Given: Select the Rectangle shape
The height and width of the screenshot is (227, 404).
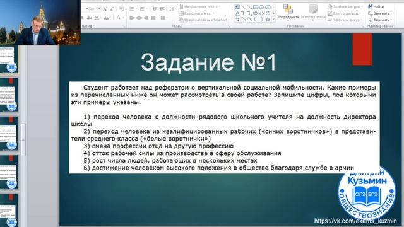Looking at the screenshot, I should point(256,7).
